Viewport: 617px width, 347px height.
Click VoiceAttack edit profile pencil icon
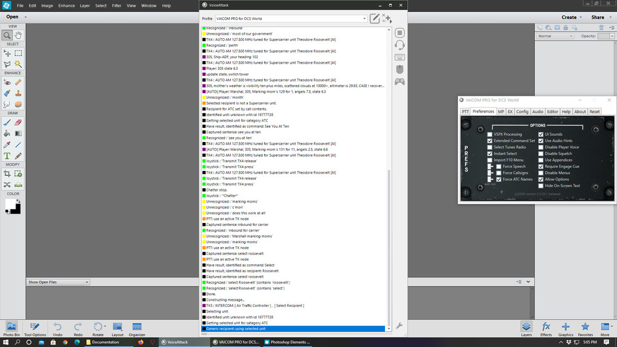tap(375, 19)
